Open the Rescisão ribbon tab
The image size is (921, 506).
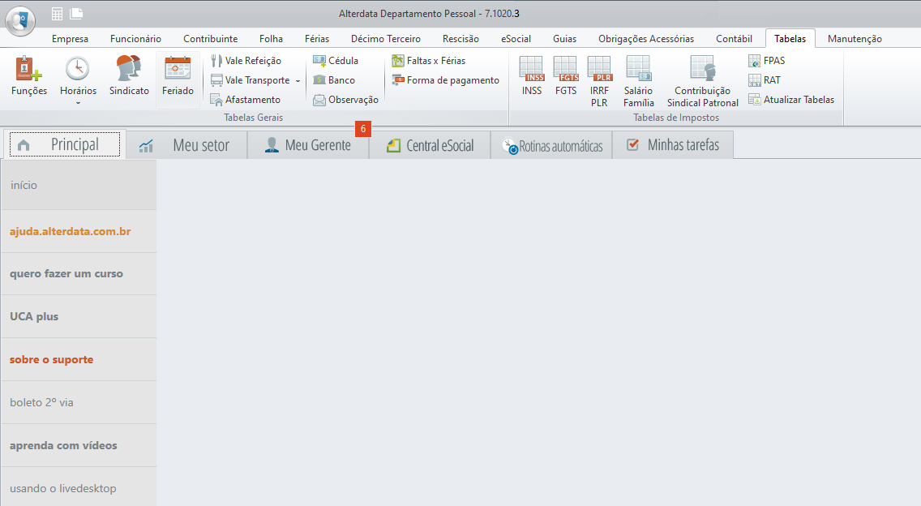(460, 39)
